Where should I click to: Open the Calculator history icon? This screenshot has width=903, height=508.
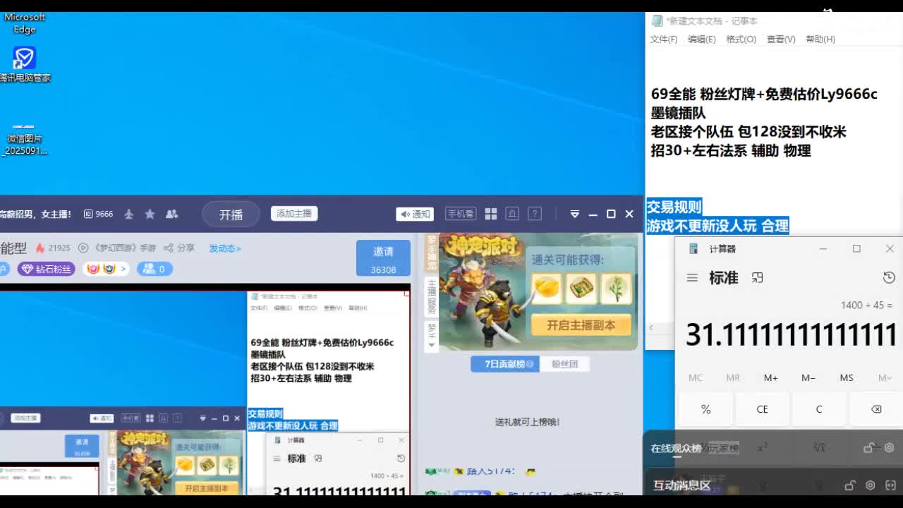click(x=889, y=278)
